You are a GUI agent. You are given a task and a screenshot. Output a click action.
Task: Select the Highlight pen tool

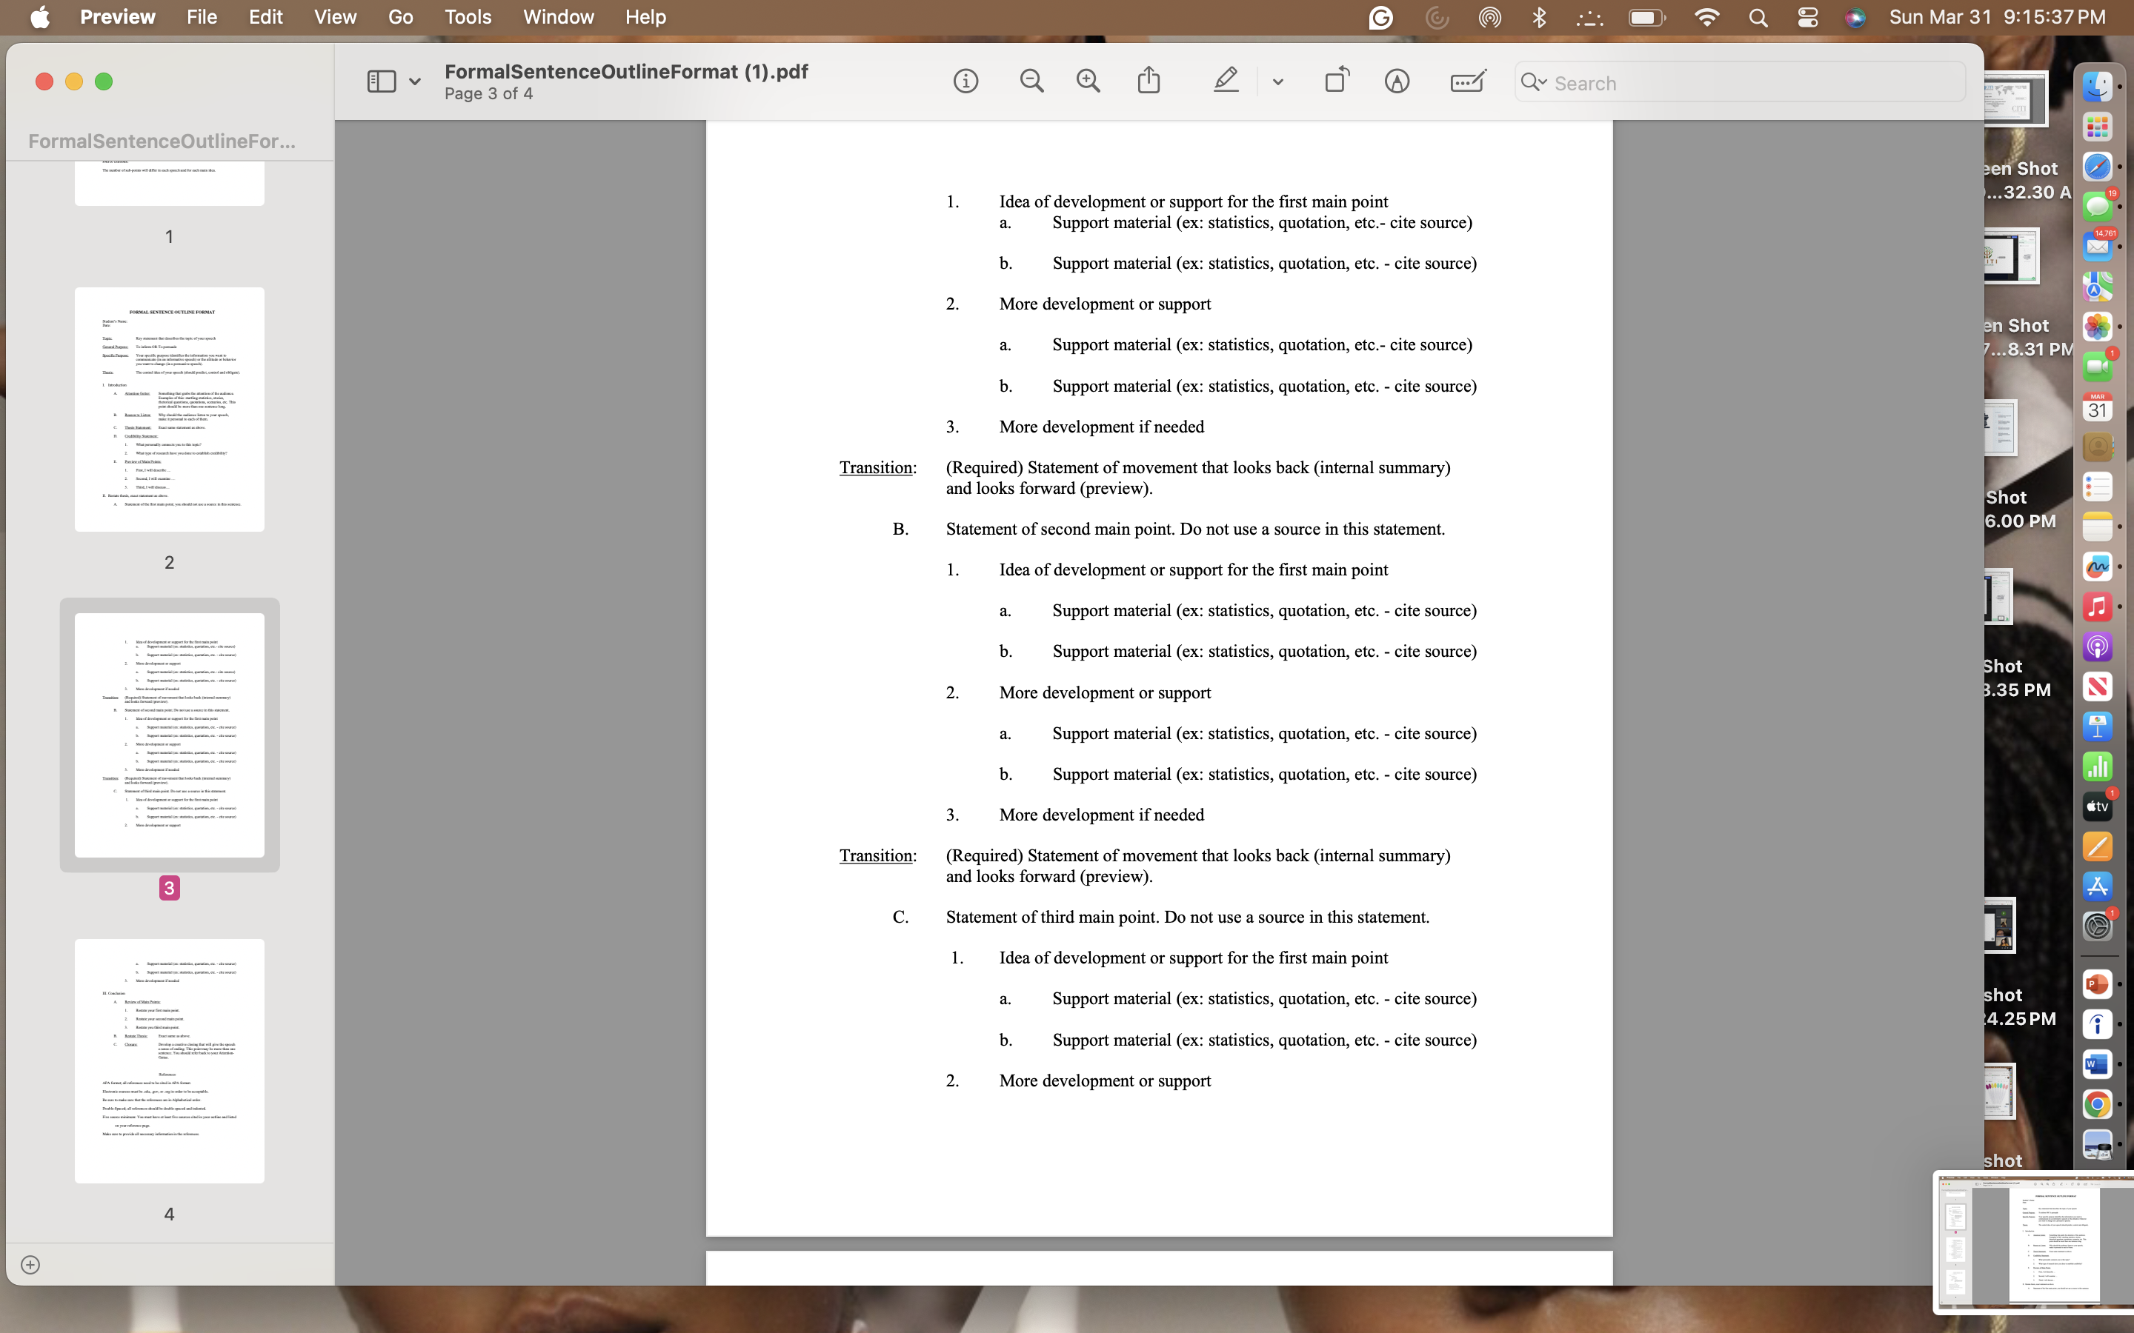point(1226,81)
